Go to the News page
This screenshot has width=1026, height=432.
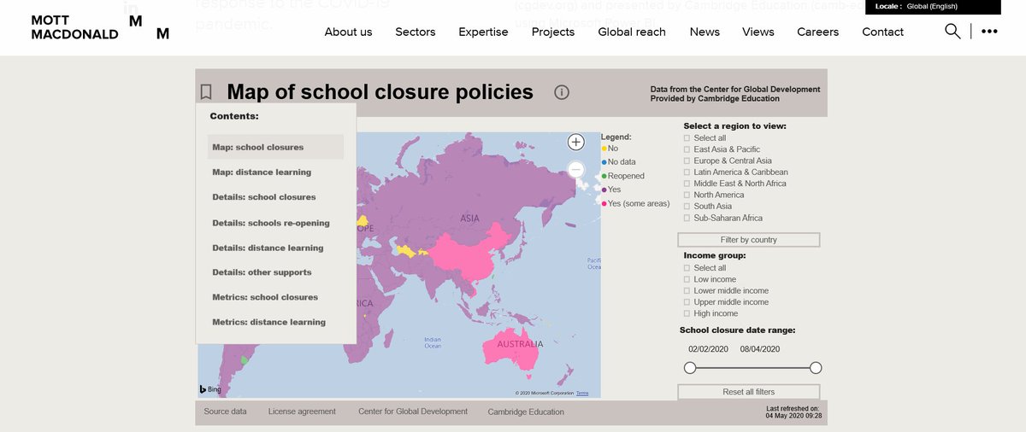(705, 32)
